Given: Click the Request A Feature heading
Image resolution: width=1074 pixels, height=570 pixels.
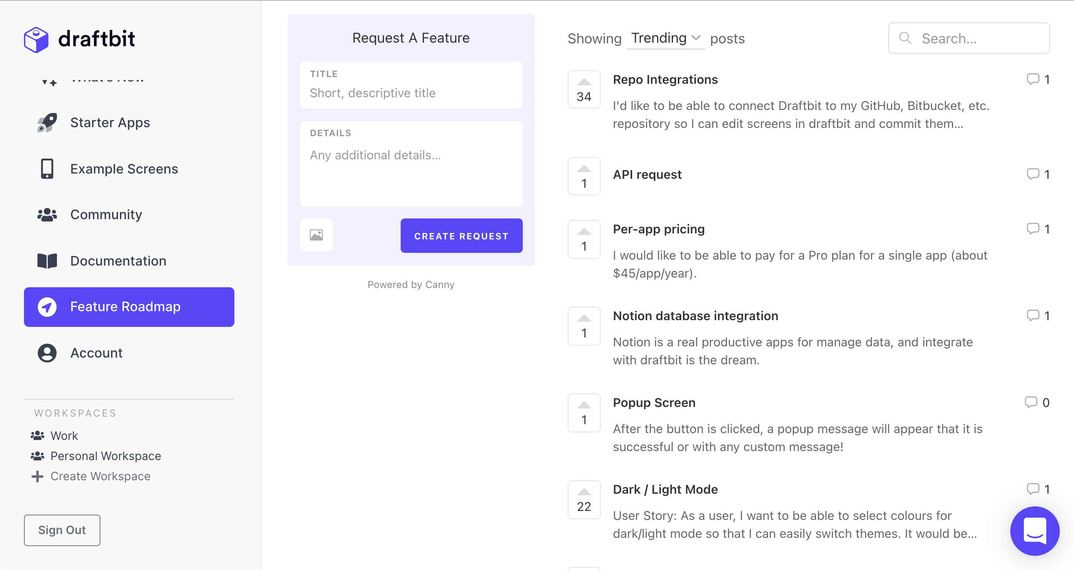Looking at the screenshot, I should (x=411, y=38).
